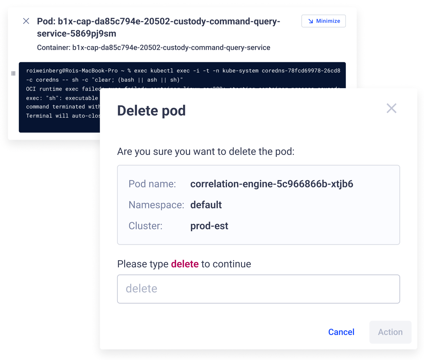This screenshot has height=360, width=424.
Task: Click the Pod title text
Action: click(x=159, y=27)
